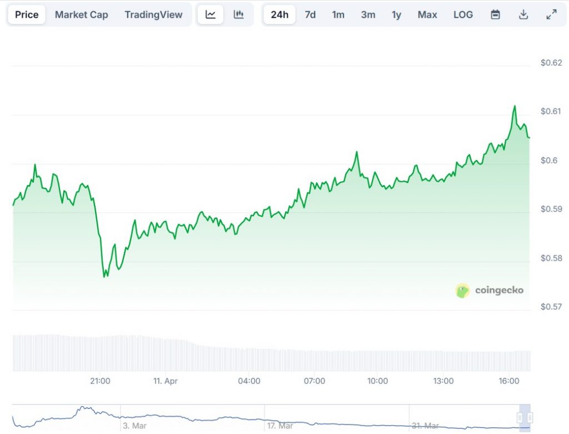The height and width of the screenshot is (434, 569).
Task: Choose the 1m time range
Action: pos(338,15)
